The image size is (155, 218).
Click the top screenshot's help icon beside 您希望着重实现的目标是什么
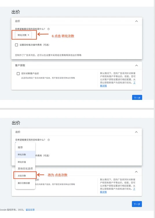49,29
